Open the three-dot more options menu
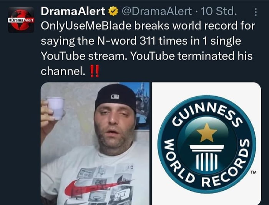The image size is (269, 205). (x=256, y=12)
